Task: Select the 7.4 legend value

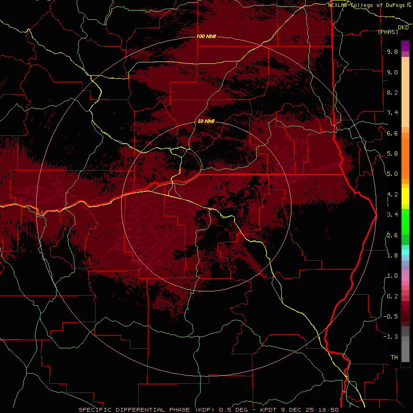Action: coord(392,113)
